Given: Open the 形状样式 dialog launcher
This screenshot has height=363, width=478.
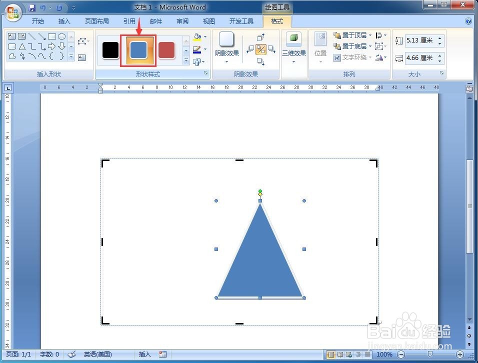Looking at the screenshot, I should (x=206, y=73).
